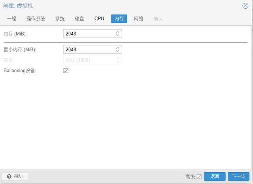This screenshot has height=184, width=253.
Task: Open the 系统 tab
Action: [x=60, y=19]
